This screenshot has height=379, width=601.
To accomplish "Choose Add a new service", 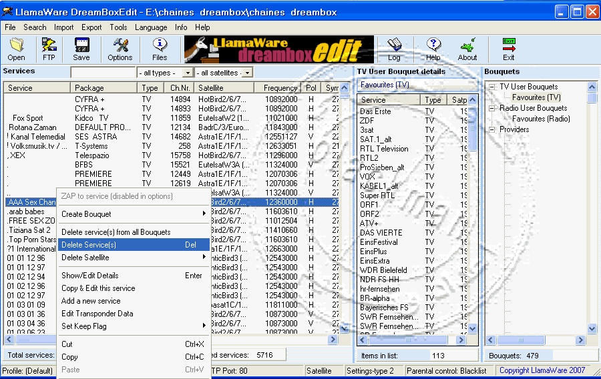I will pos(134,300).
